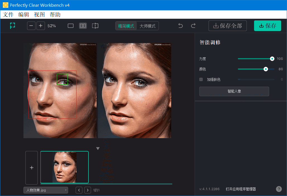Click the undo arrow icon
287x196 pixels.
pyautogui.click(x=180, y=25)
